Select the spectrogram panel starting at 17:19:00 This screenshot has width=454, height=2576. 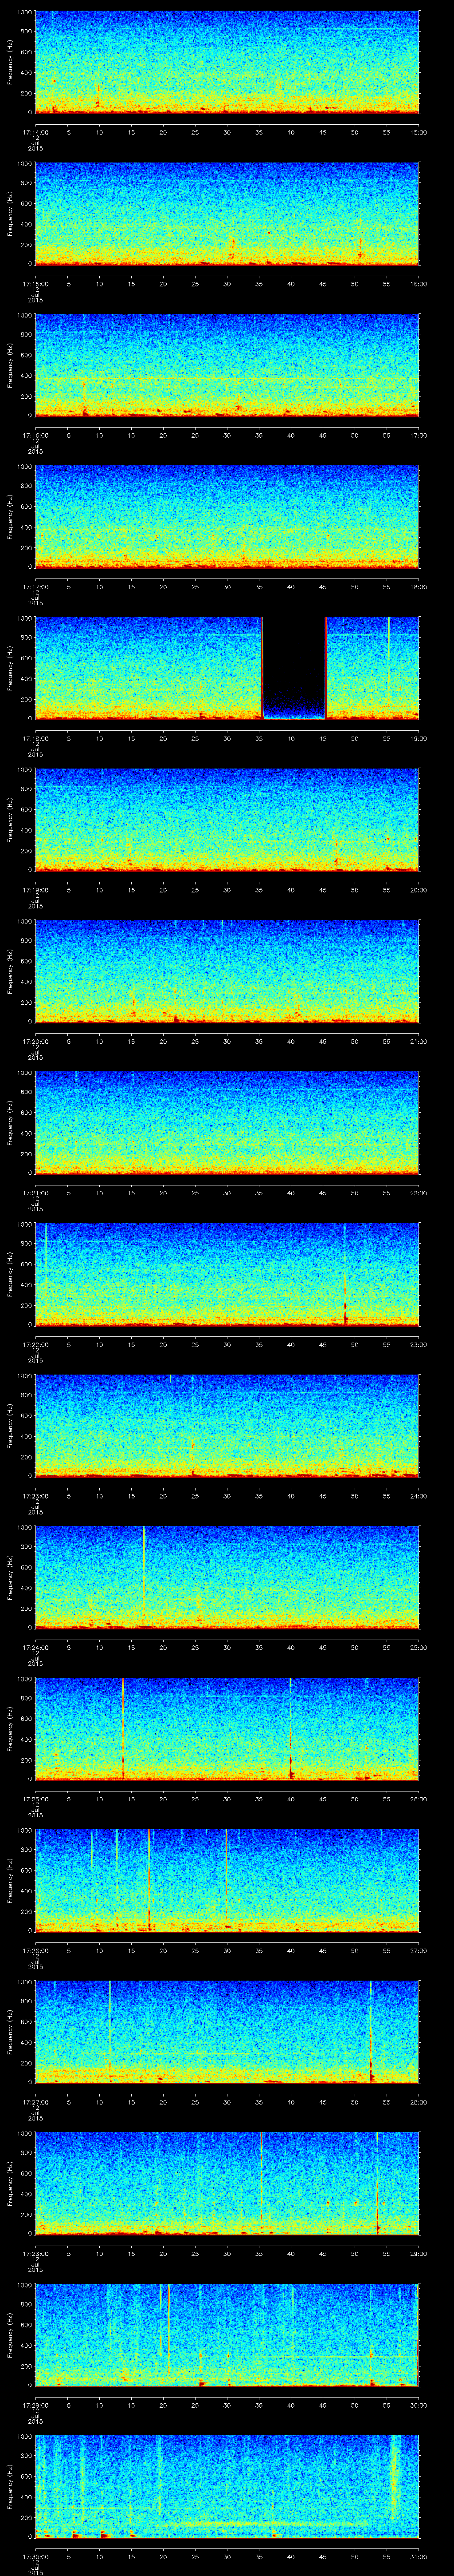click(x=227, y=819)
